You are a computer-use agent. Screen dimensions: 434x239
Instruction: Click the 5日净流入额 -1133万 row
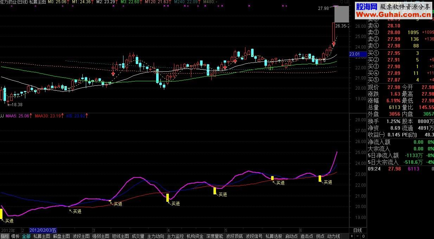[x=401, y=156]
